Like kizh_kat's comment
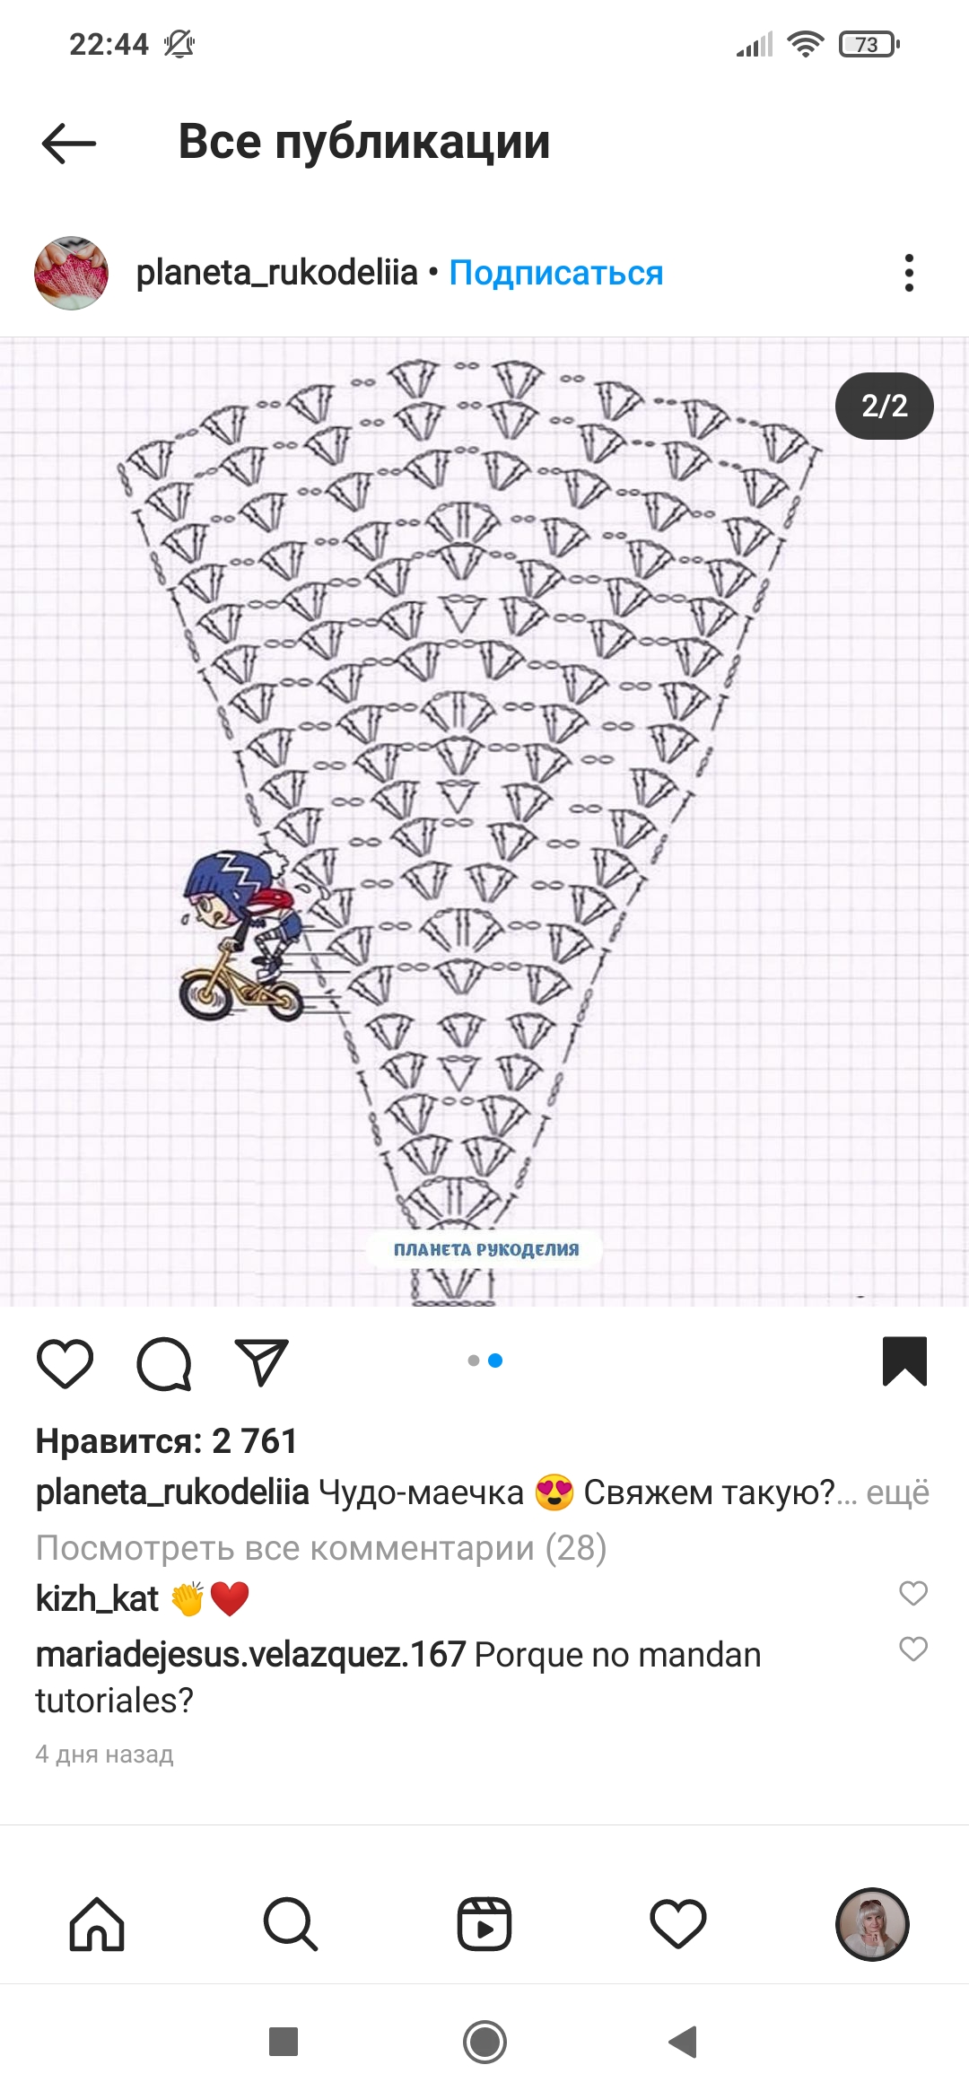This screenshot has height=2100, width=969. point(912,1593)
